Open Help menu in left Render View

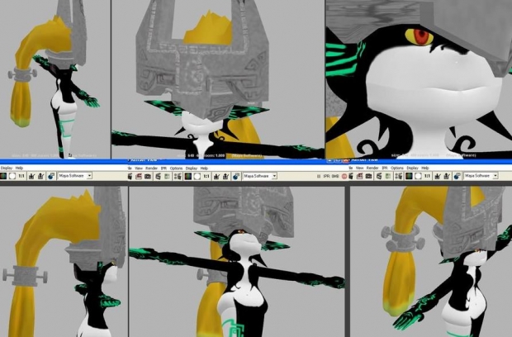point(19,168)
